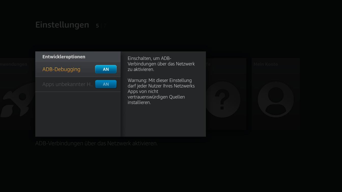This screenshot has width=342, height=192.
Task: Highlight the Apps unbekannter H.. list entry
Action: (x=78, y=84)
